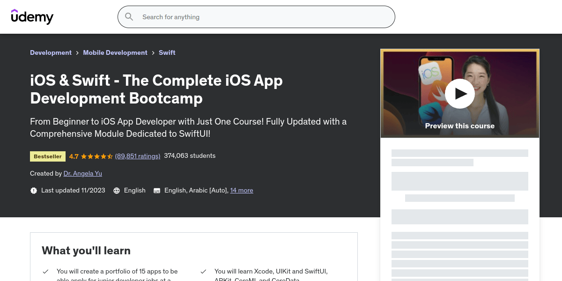Image resolution: width=562 pixels, height=281 pixels.
Task: Click the last-updated clock icon
Action: coord(33,190)
